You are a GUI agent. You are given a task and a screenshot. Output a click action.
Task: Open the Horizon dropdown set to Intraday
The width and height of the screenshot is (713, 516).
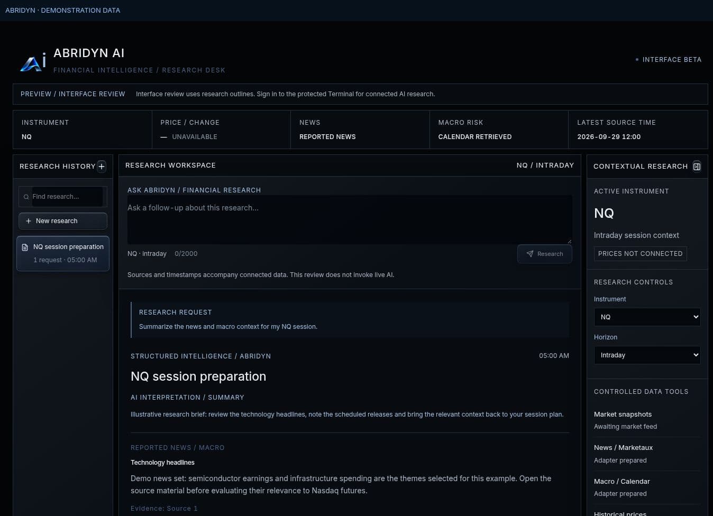(x=647, y=355)
